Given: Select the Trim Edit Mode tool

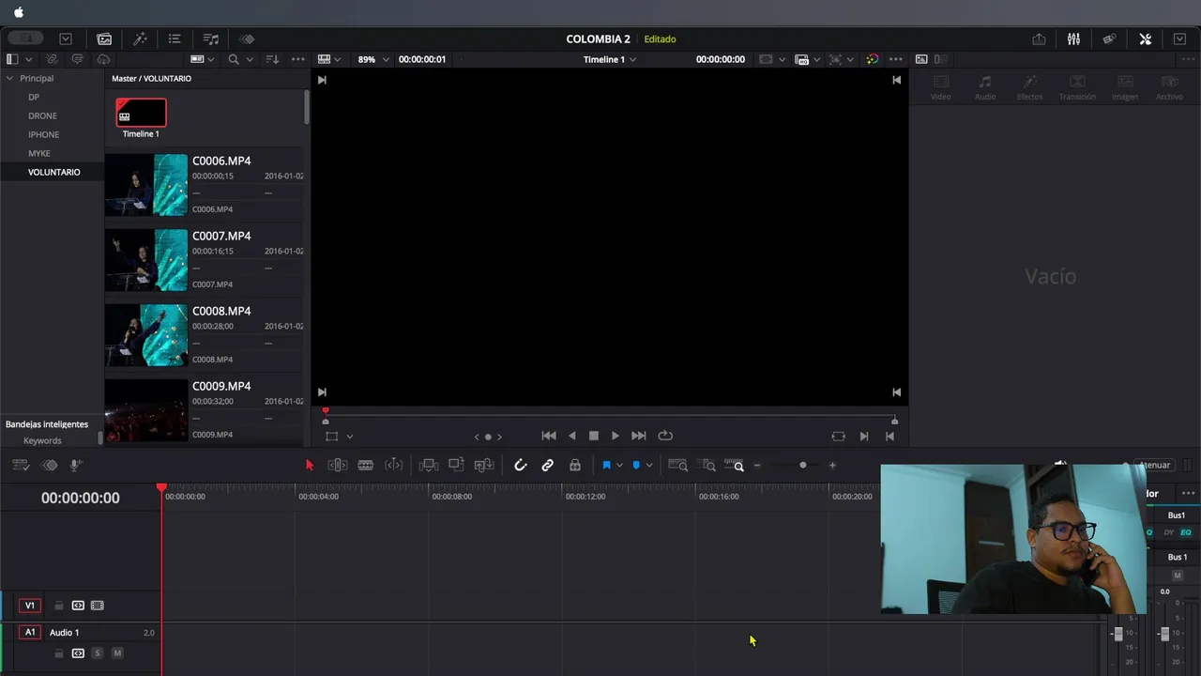Looking at the screenshot, I should 338,465.
